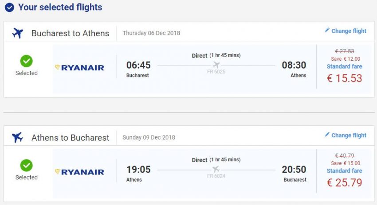Select the € 25.79 price
The width and height of the screenshot is (377, 205).
click(x=344, y=182)
